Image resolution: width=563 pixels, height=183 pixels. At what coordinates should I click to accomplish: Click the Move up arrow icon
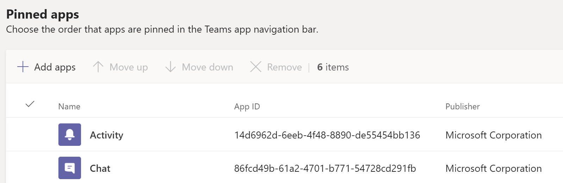click(x=98, y=67)
